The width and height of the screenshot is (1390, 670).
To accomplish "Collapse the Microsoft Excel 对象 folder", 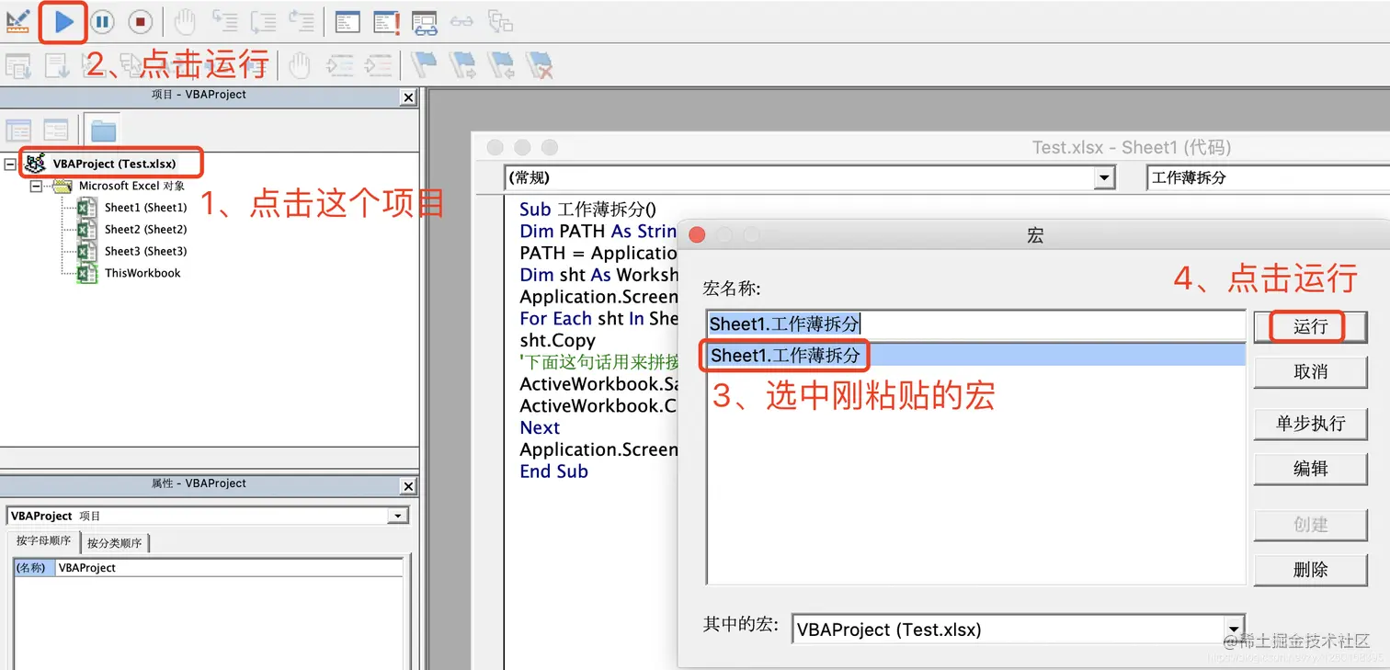I will point(36,187).
